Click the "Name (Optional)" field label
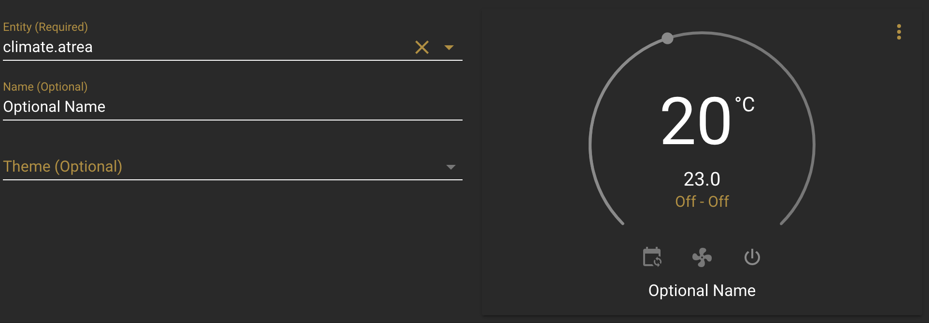929x323 pixels. click(x=45, y=87)
